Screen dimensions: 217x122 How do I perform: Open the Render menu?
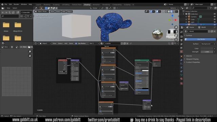point(16,4)
